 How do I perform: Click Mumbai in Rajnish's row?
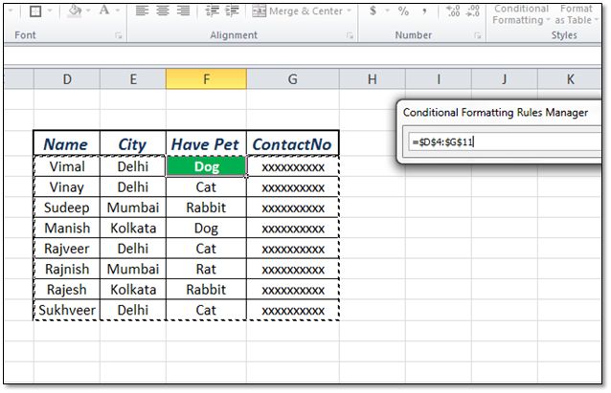[x=133, y=269]
